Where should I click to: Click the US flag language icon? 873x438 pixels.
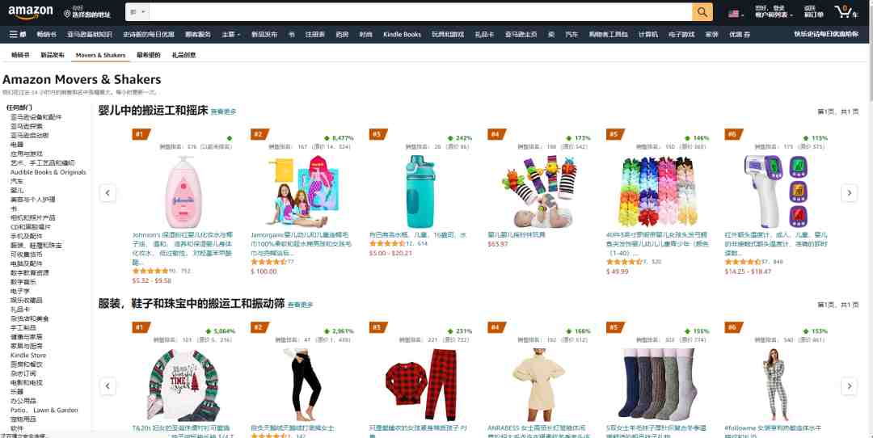click(x=734, y=14)
